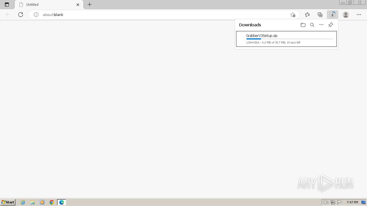Toggle the Downloads toolbar button
The image size is (367, 206).
333,15
